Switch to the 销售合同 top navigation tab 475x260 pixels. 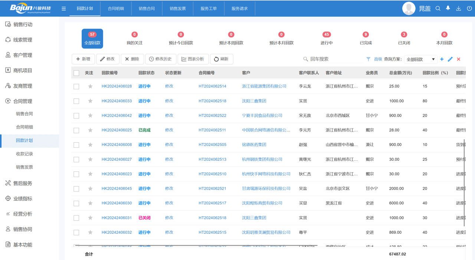(x=147, y=8)
